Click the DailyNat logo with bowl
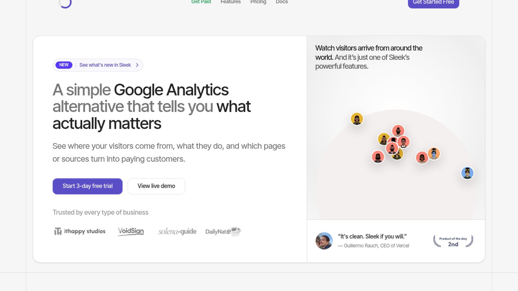Screen dimensions: 518x291 click(223, 231)
